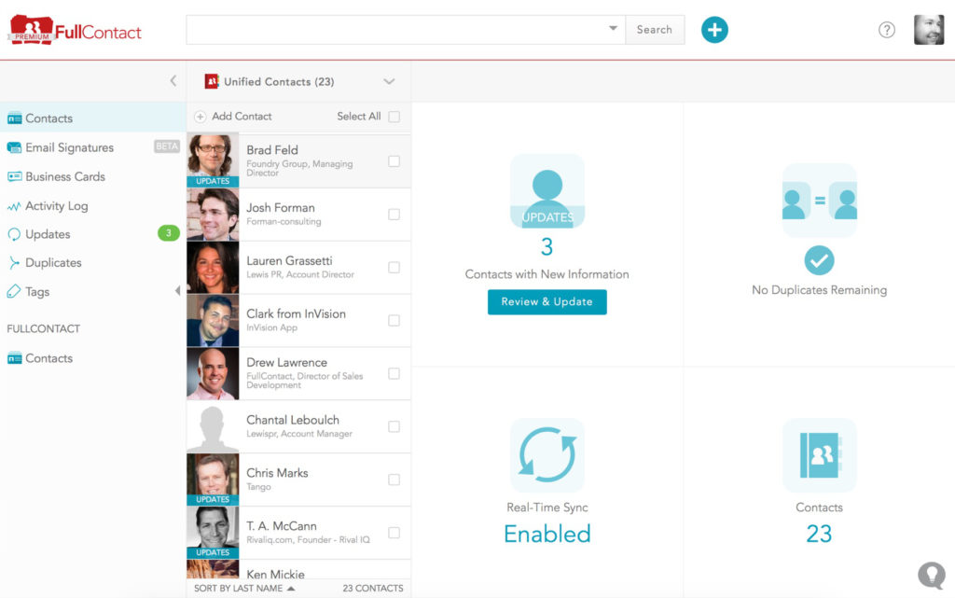The image size is (955, 598).
Task: Click the Contacts address book tile icon
Action: pos(819,455)
